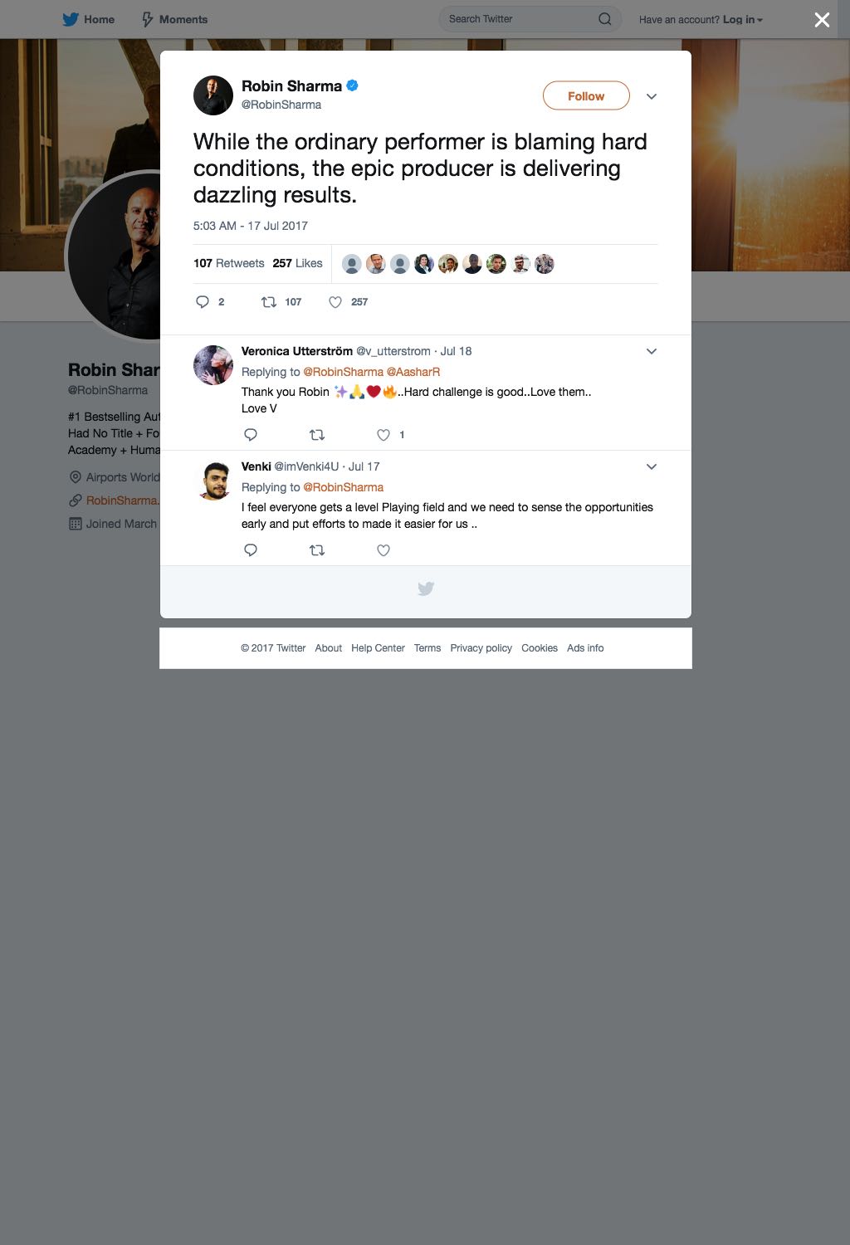Image resolution: width=850 pixels, height=1245 pixels.
Task: Retweet Venki's reply
Action: pyautogui.click(x=317, y=550)
